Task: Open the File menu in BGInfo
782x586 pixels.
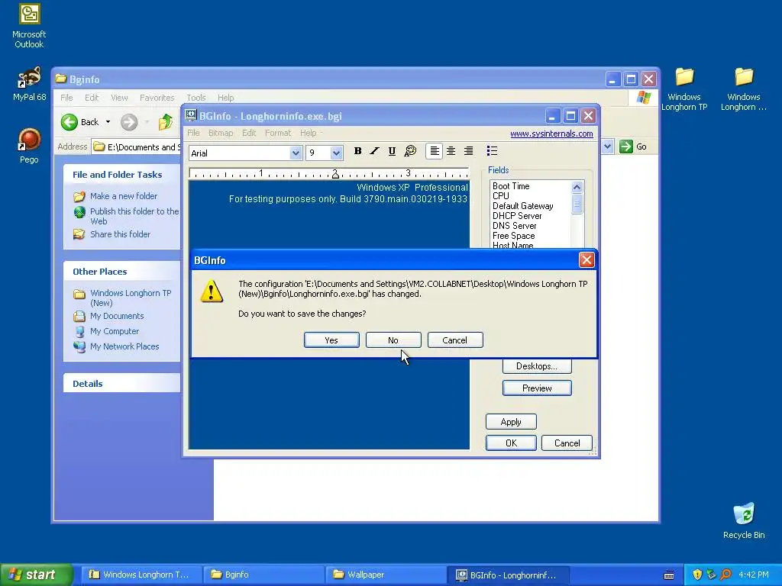Action: pyautogui.click(x=193, y=133)
